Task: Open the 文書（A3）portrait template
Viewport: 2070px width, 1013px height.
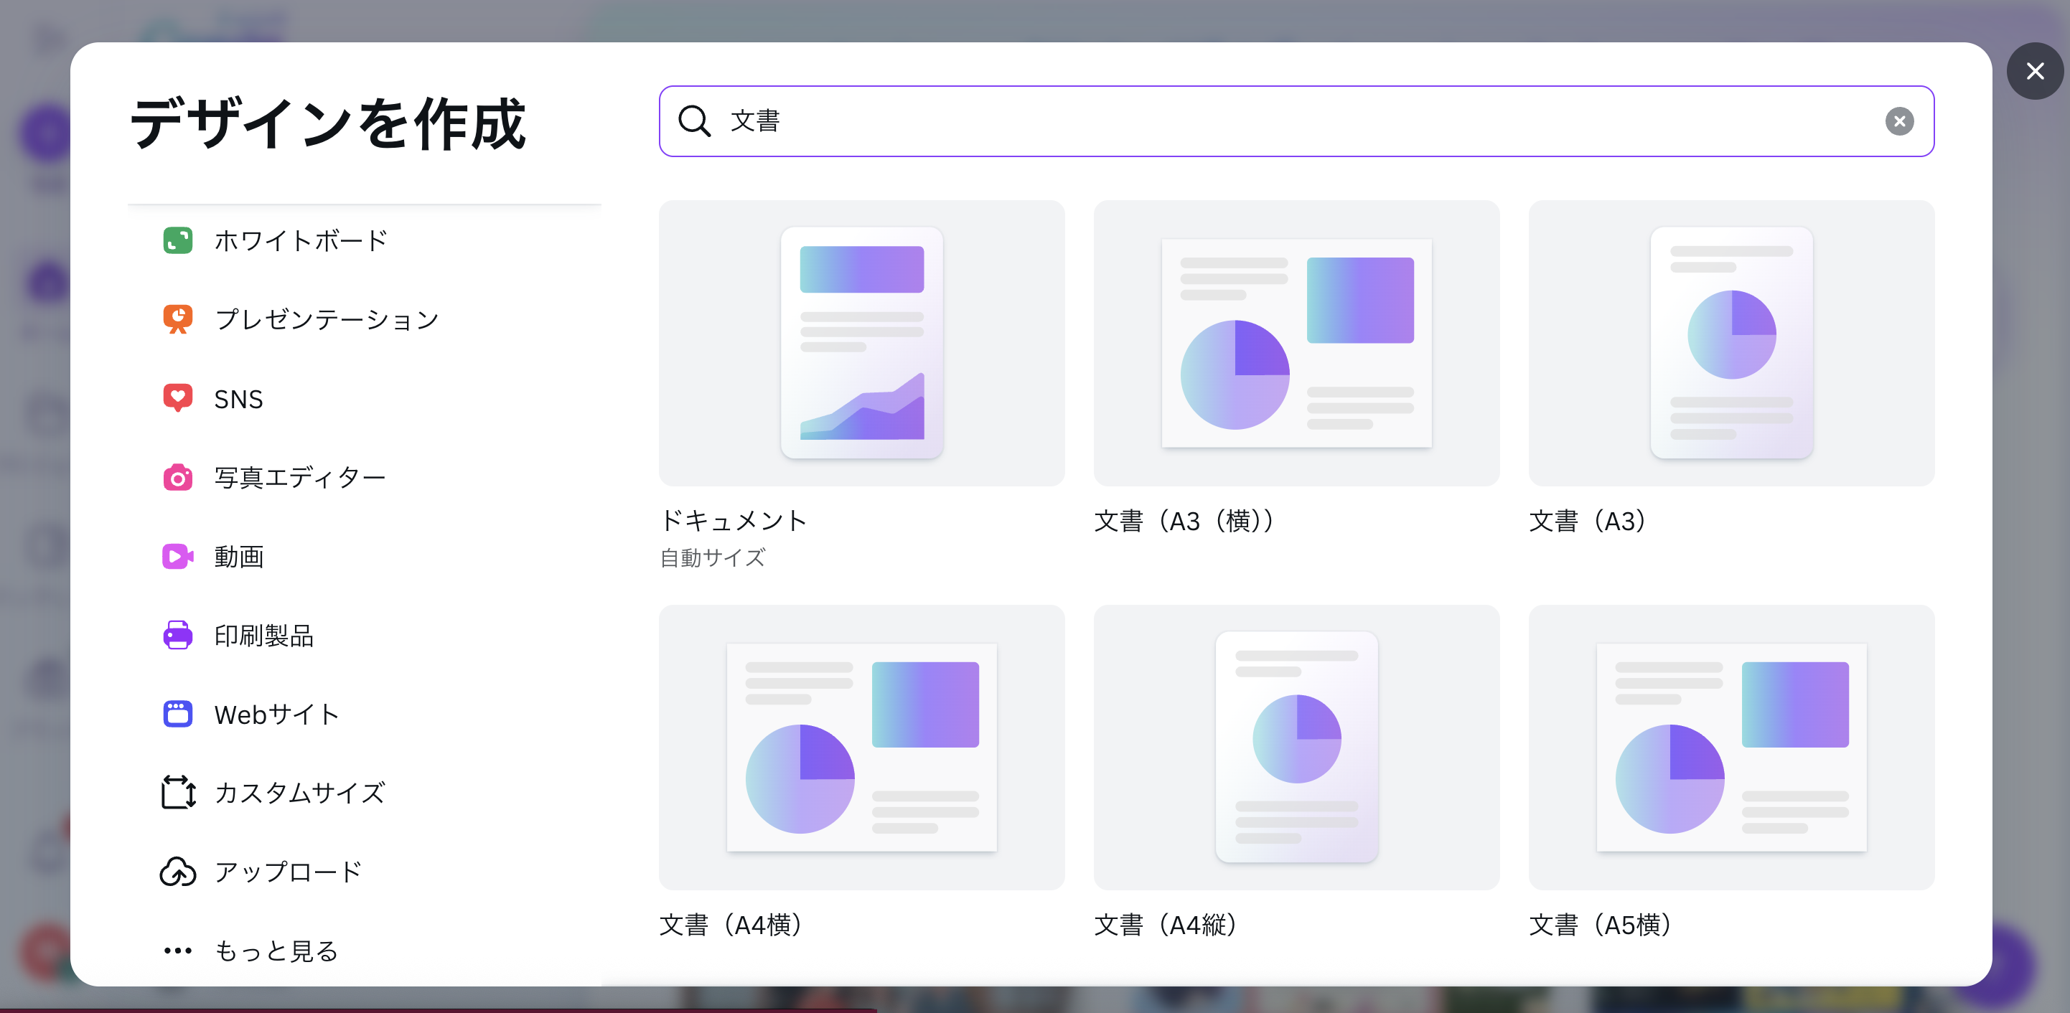Action: (1731, 343)
